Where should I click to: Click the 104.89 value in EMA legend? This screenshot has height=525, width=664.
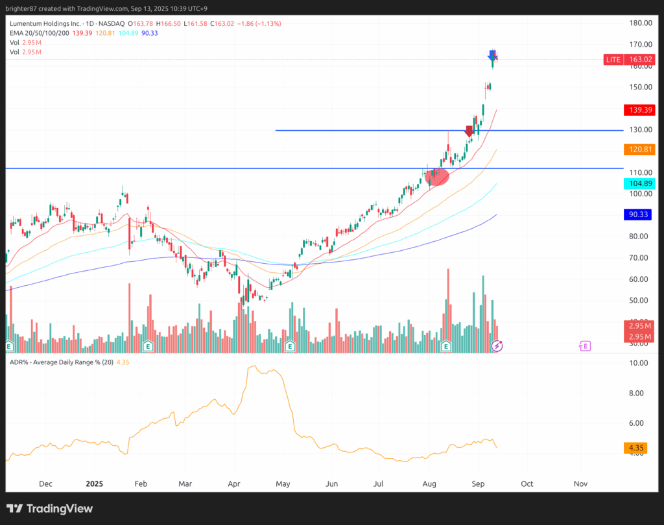click(128, 33)
